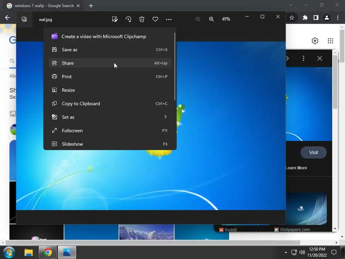Open Chrome profile avatar icon
Viewport: 345px width, 259px height.
click(327, 18)
